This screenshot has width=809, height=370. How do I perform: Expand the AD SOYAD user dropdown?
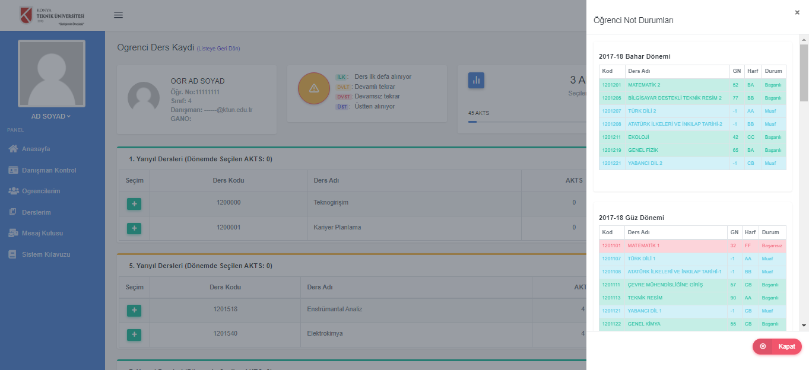pyautogui.click(x=51, y=116)
